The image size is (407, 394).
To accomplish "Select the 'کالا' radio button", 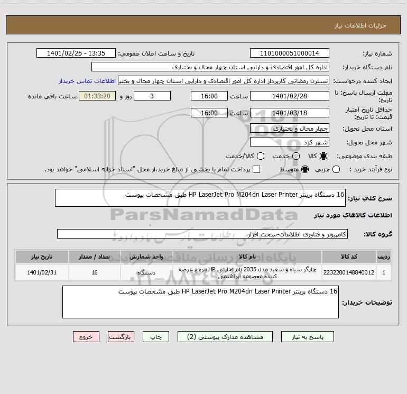I will (323, 156).
